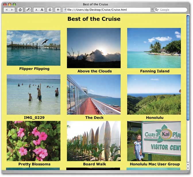Click the address bar URL field
This screenshot has height=177, width=193.
106,10
